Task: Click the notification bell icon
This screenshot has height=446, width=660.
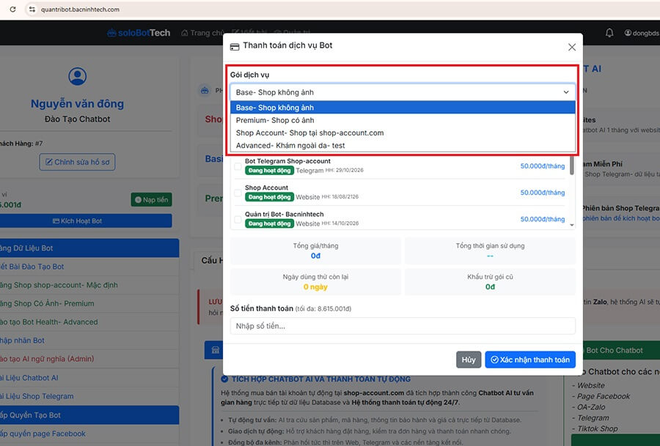Action: pyautogui.click(x=609, y=33)
